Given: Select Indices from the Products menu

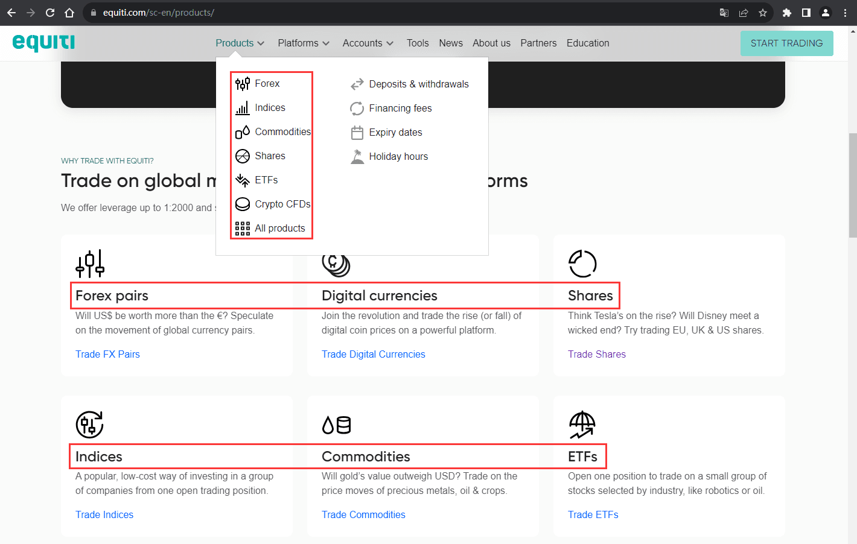Looking at the screenshot, I should click(x=270, y=108).
